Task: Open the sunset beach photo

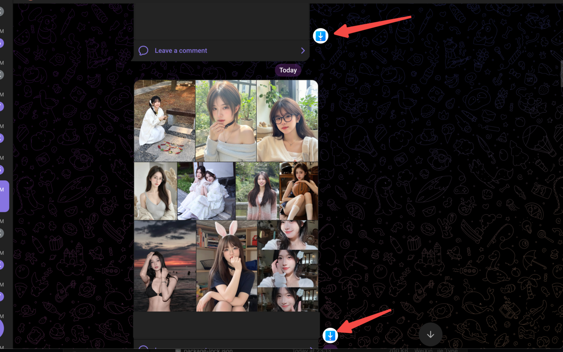Action: pyautogui.click(x=165, y=266)
